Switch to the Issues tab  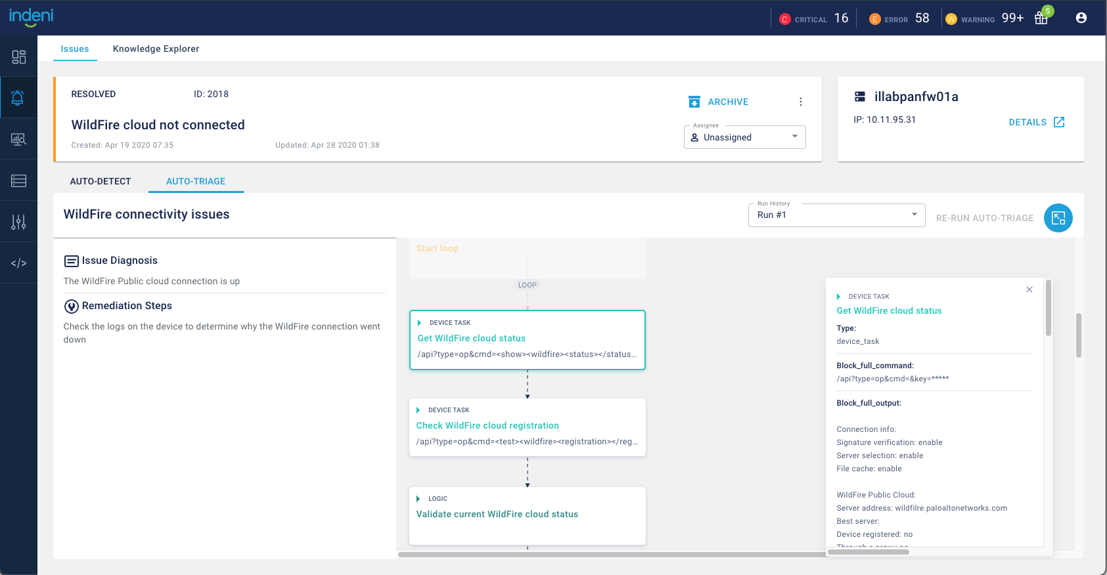(x=75, y=49)
